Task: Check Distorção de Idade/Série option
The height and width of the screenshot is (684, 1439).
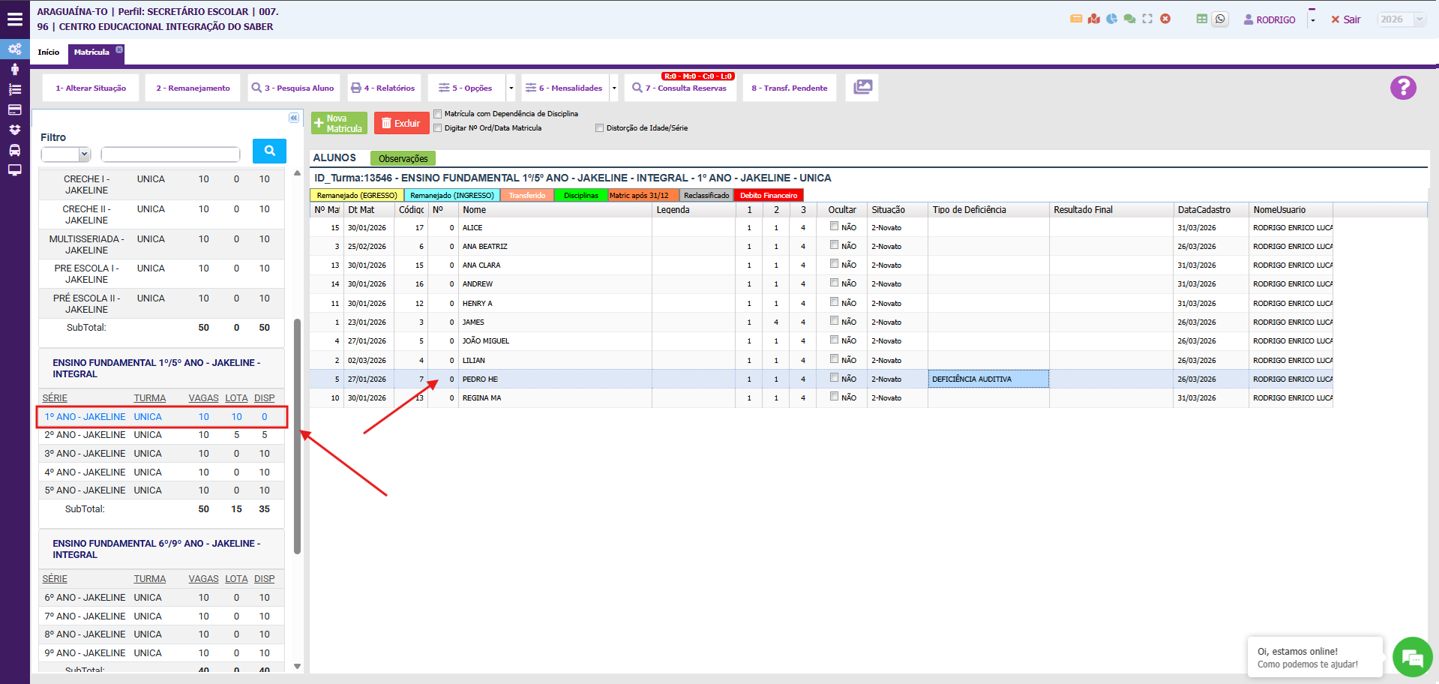Action: [x=599, y=128]
